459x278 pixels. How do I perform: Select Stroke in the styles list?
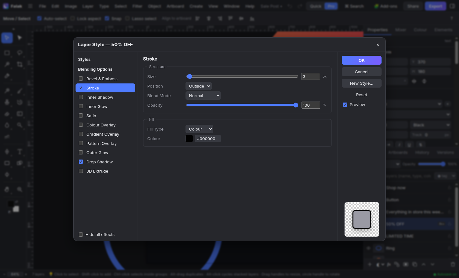pyautogui.click(x=105, y=88)
